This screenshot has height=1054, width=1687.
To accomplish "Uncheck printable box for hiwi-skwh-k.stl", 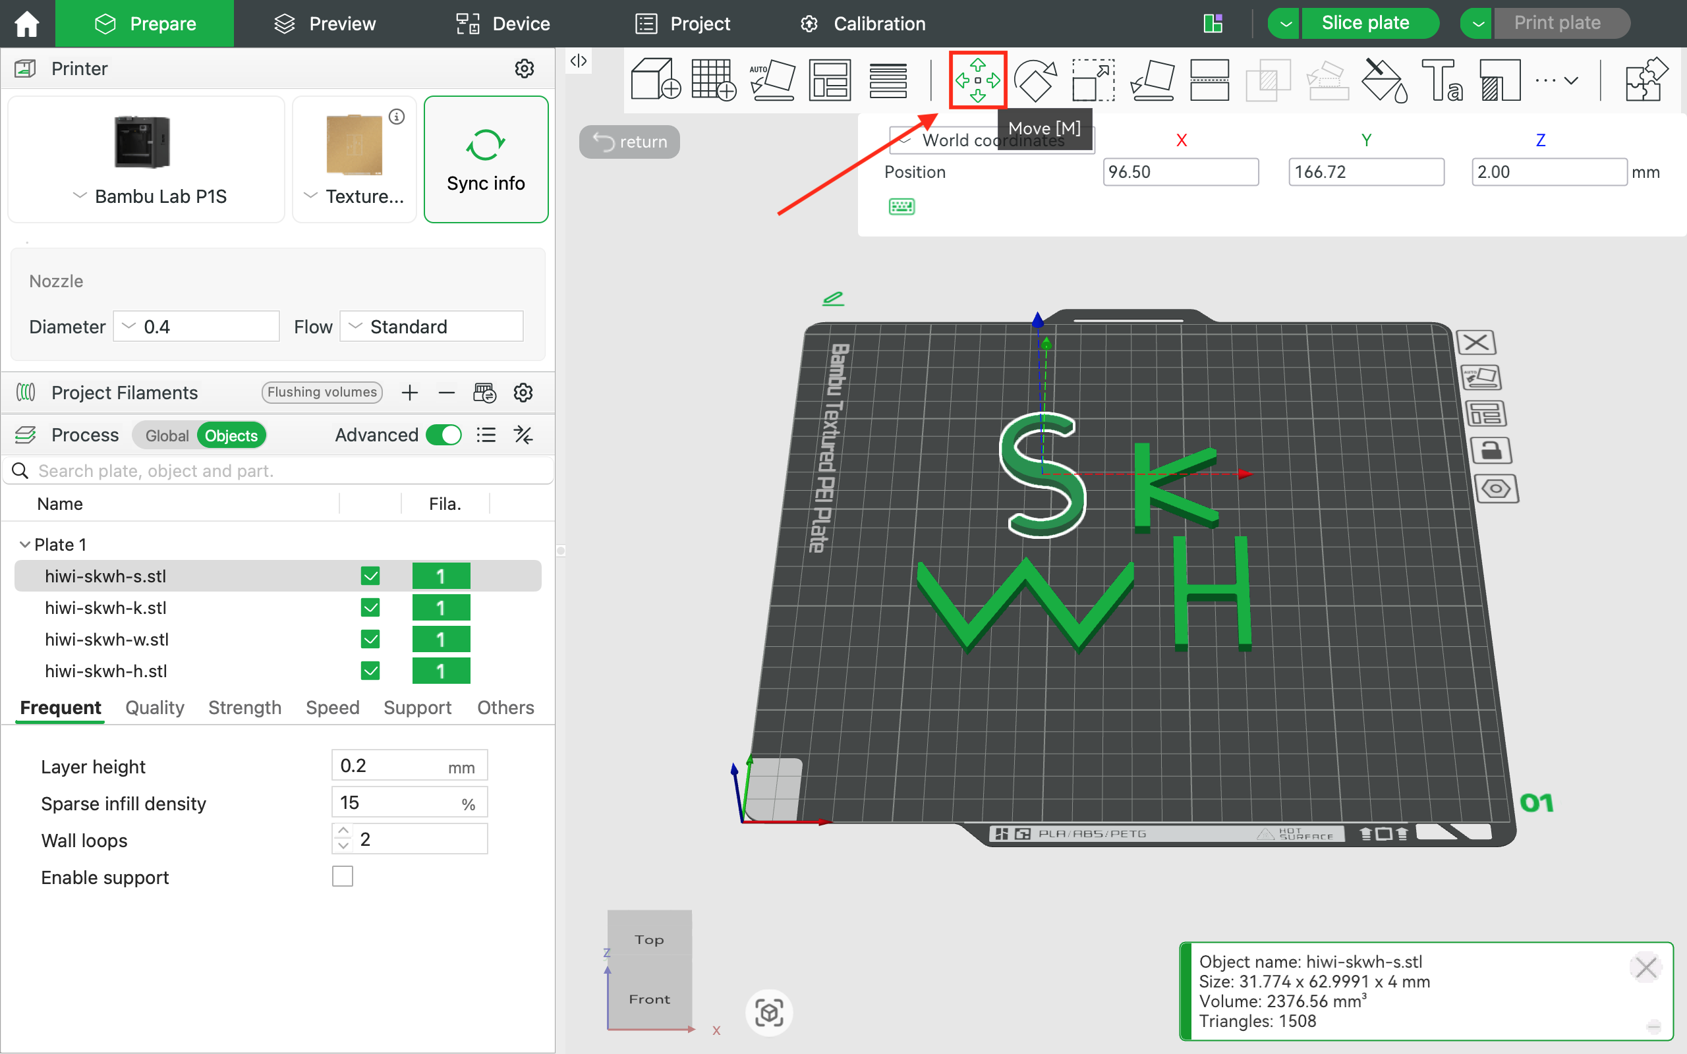I will 370,608.
